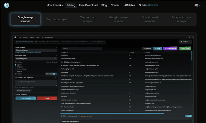Viewport: 206px width, 123px height.
Task: Click the site globe logo in the header
Action: [6, 5]
